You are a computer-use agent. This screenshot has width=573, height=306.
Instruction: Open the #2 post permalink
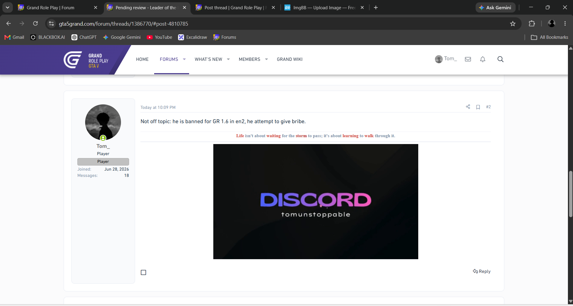click(x=488, y=107)
